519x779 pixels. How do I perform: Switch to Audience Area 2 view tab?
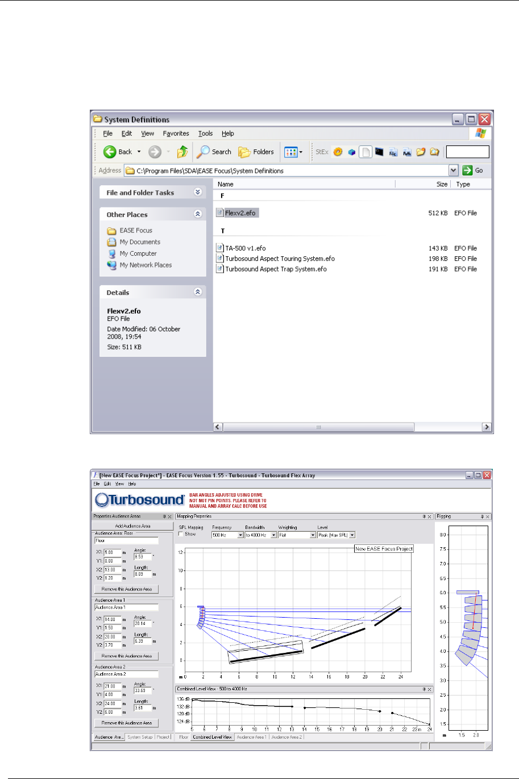tap(287, 737)
